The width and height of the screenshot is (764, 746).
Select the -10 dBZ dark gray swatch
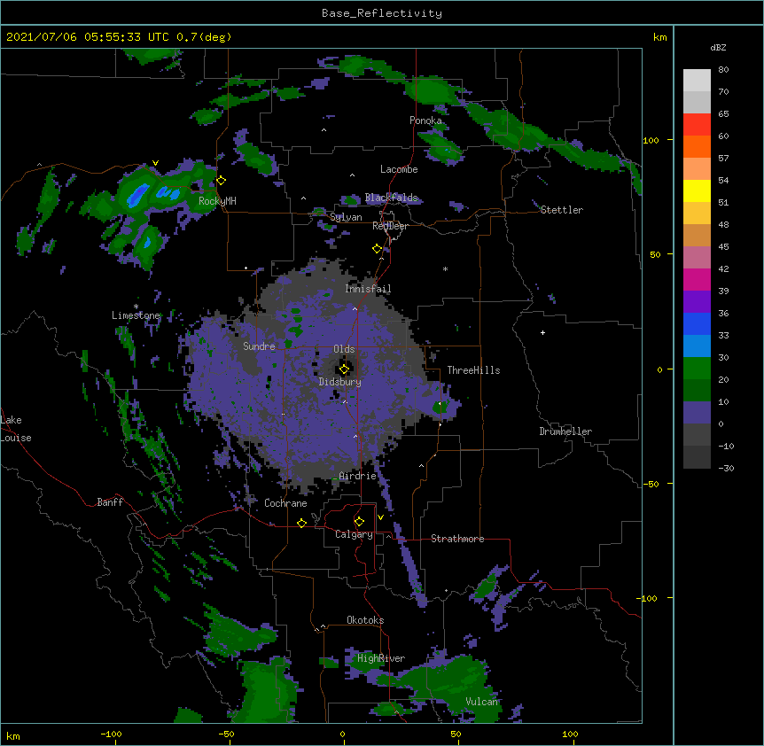pos(697,457)
